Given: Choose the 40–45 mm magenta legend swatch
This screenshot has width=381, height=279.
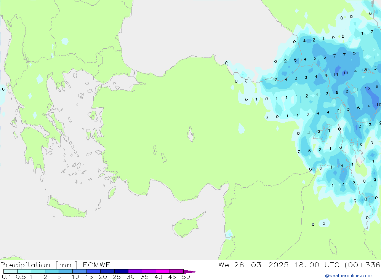Looking at the screenshot, I should pos(163,271).
